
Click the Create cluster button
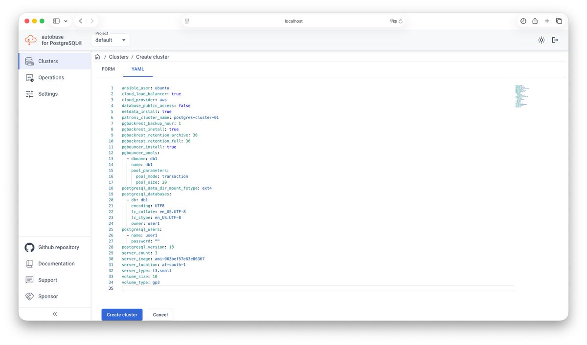122,314
